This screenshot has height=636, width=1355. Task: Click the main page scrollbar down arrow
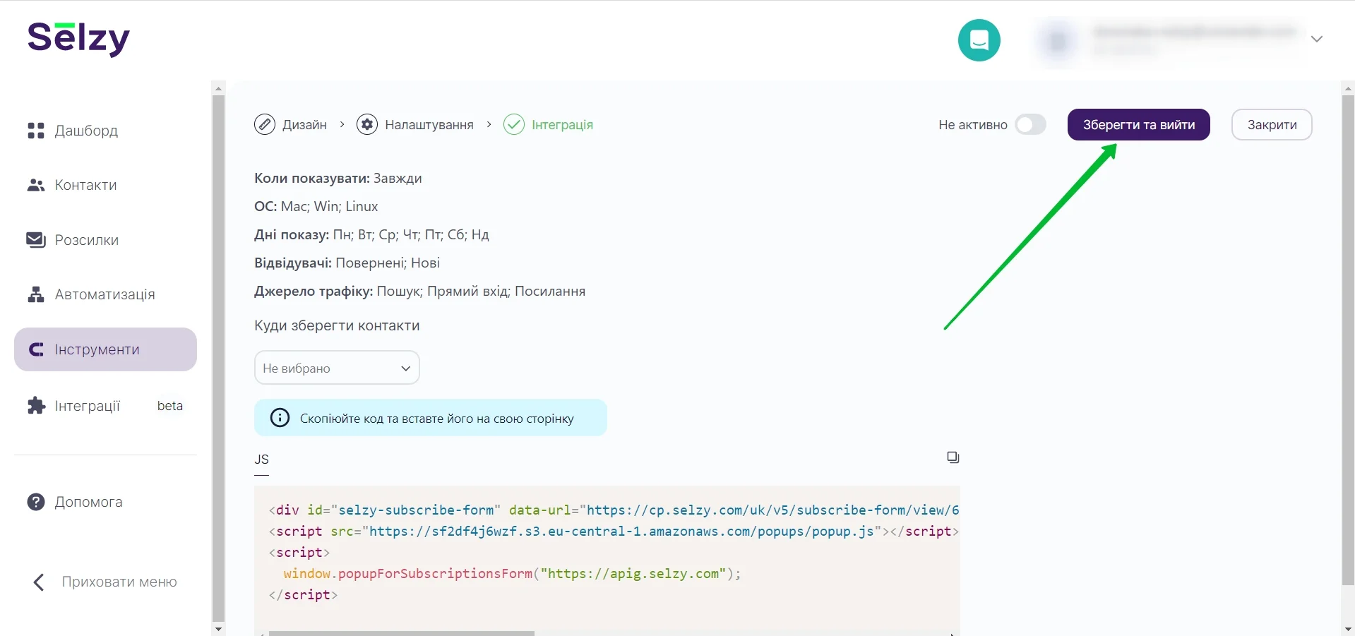[x=1348, y=628]
